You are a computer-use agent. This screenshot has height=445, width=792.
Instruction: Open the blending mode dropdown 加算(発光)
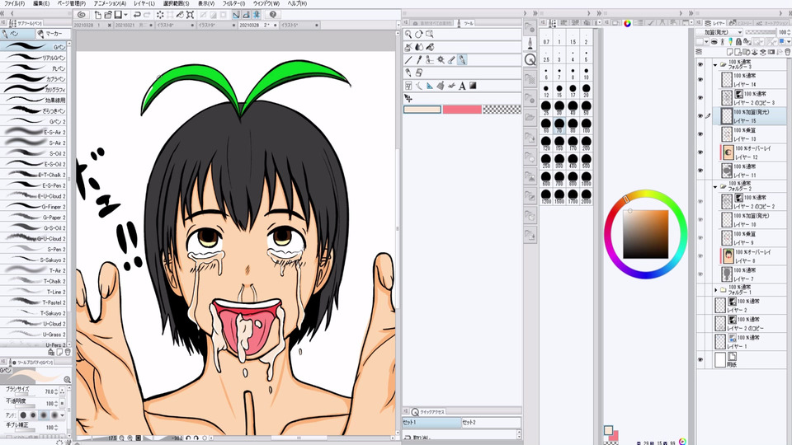tap(719, 32)
